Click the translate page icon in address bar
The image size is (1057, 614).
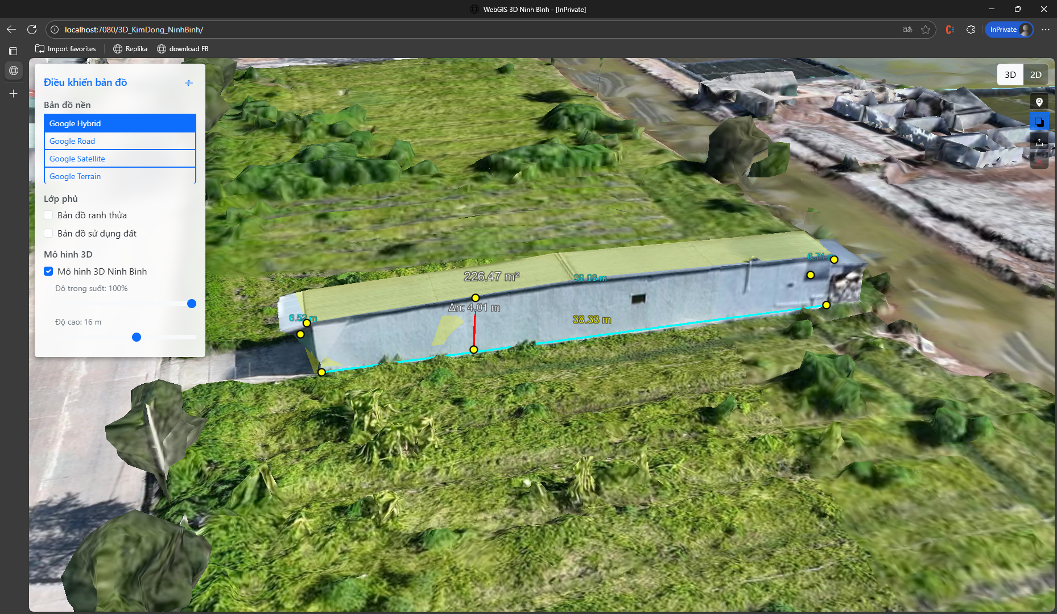click(x=907, y=30)
